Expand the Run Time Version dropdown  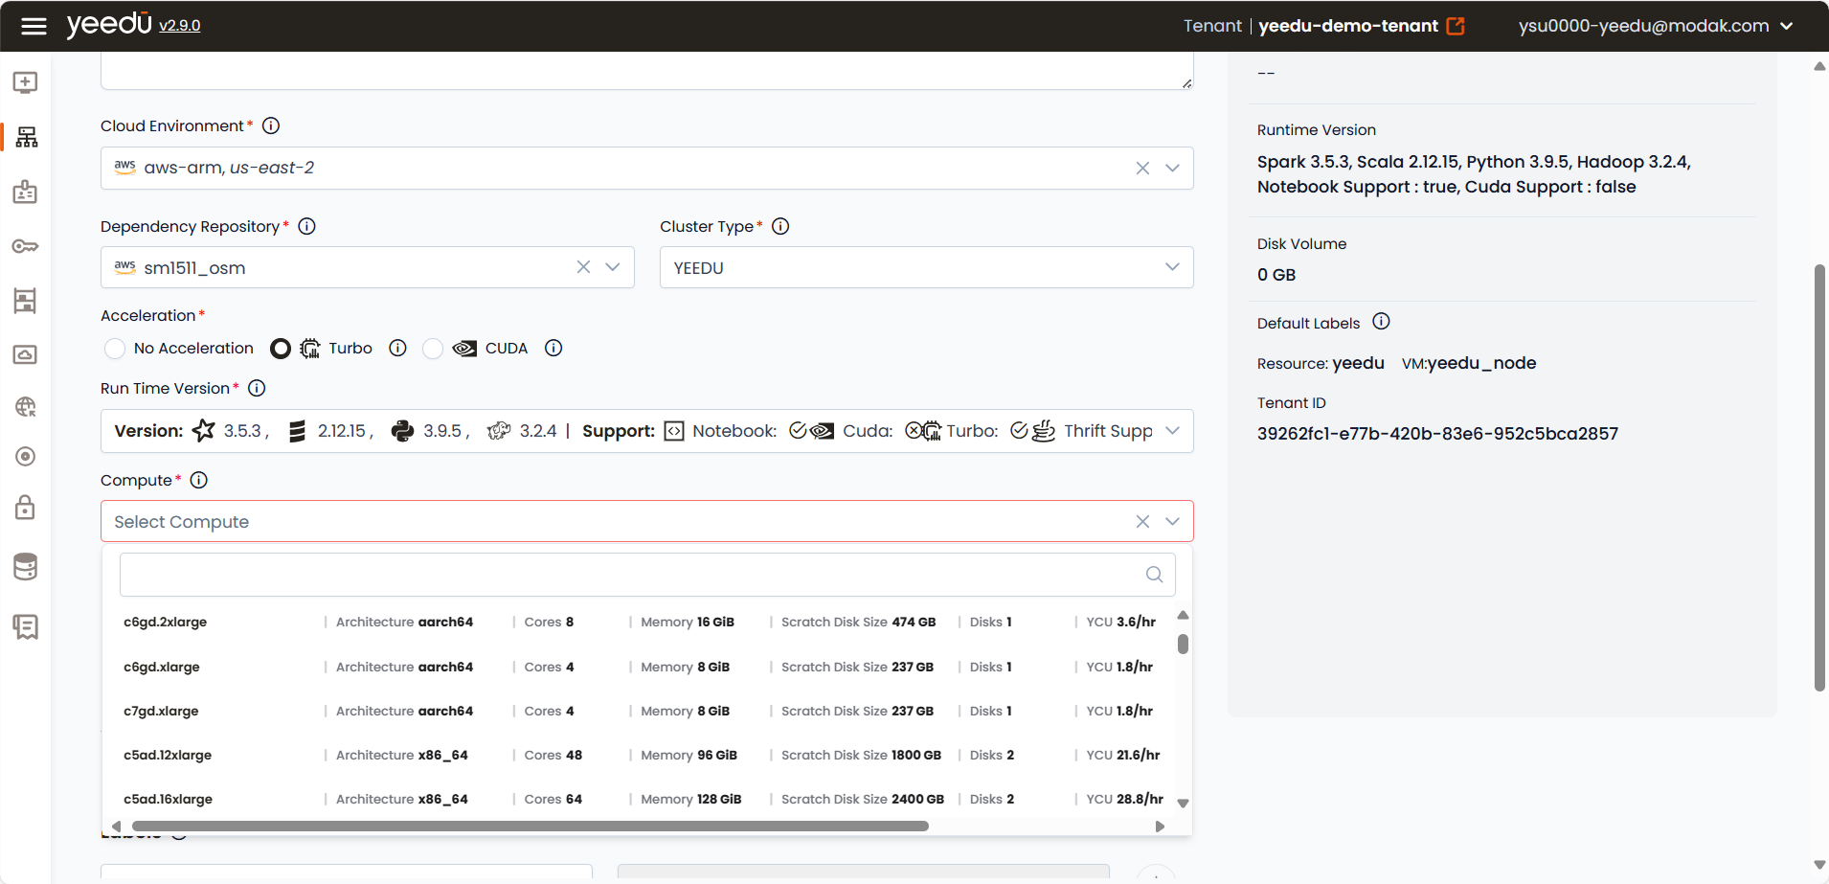point(1172,431)
